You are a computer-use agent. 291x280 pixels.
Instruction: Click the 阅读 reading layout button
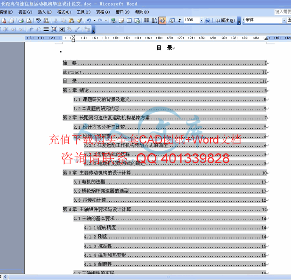click(225, 20)
